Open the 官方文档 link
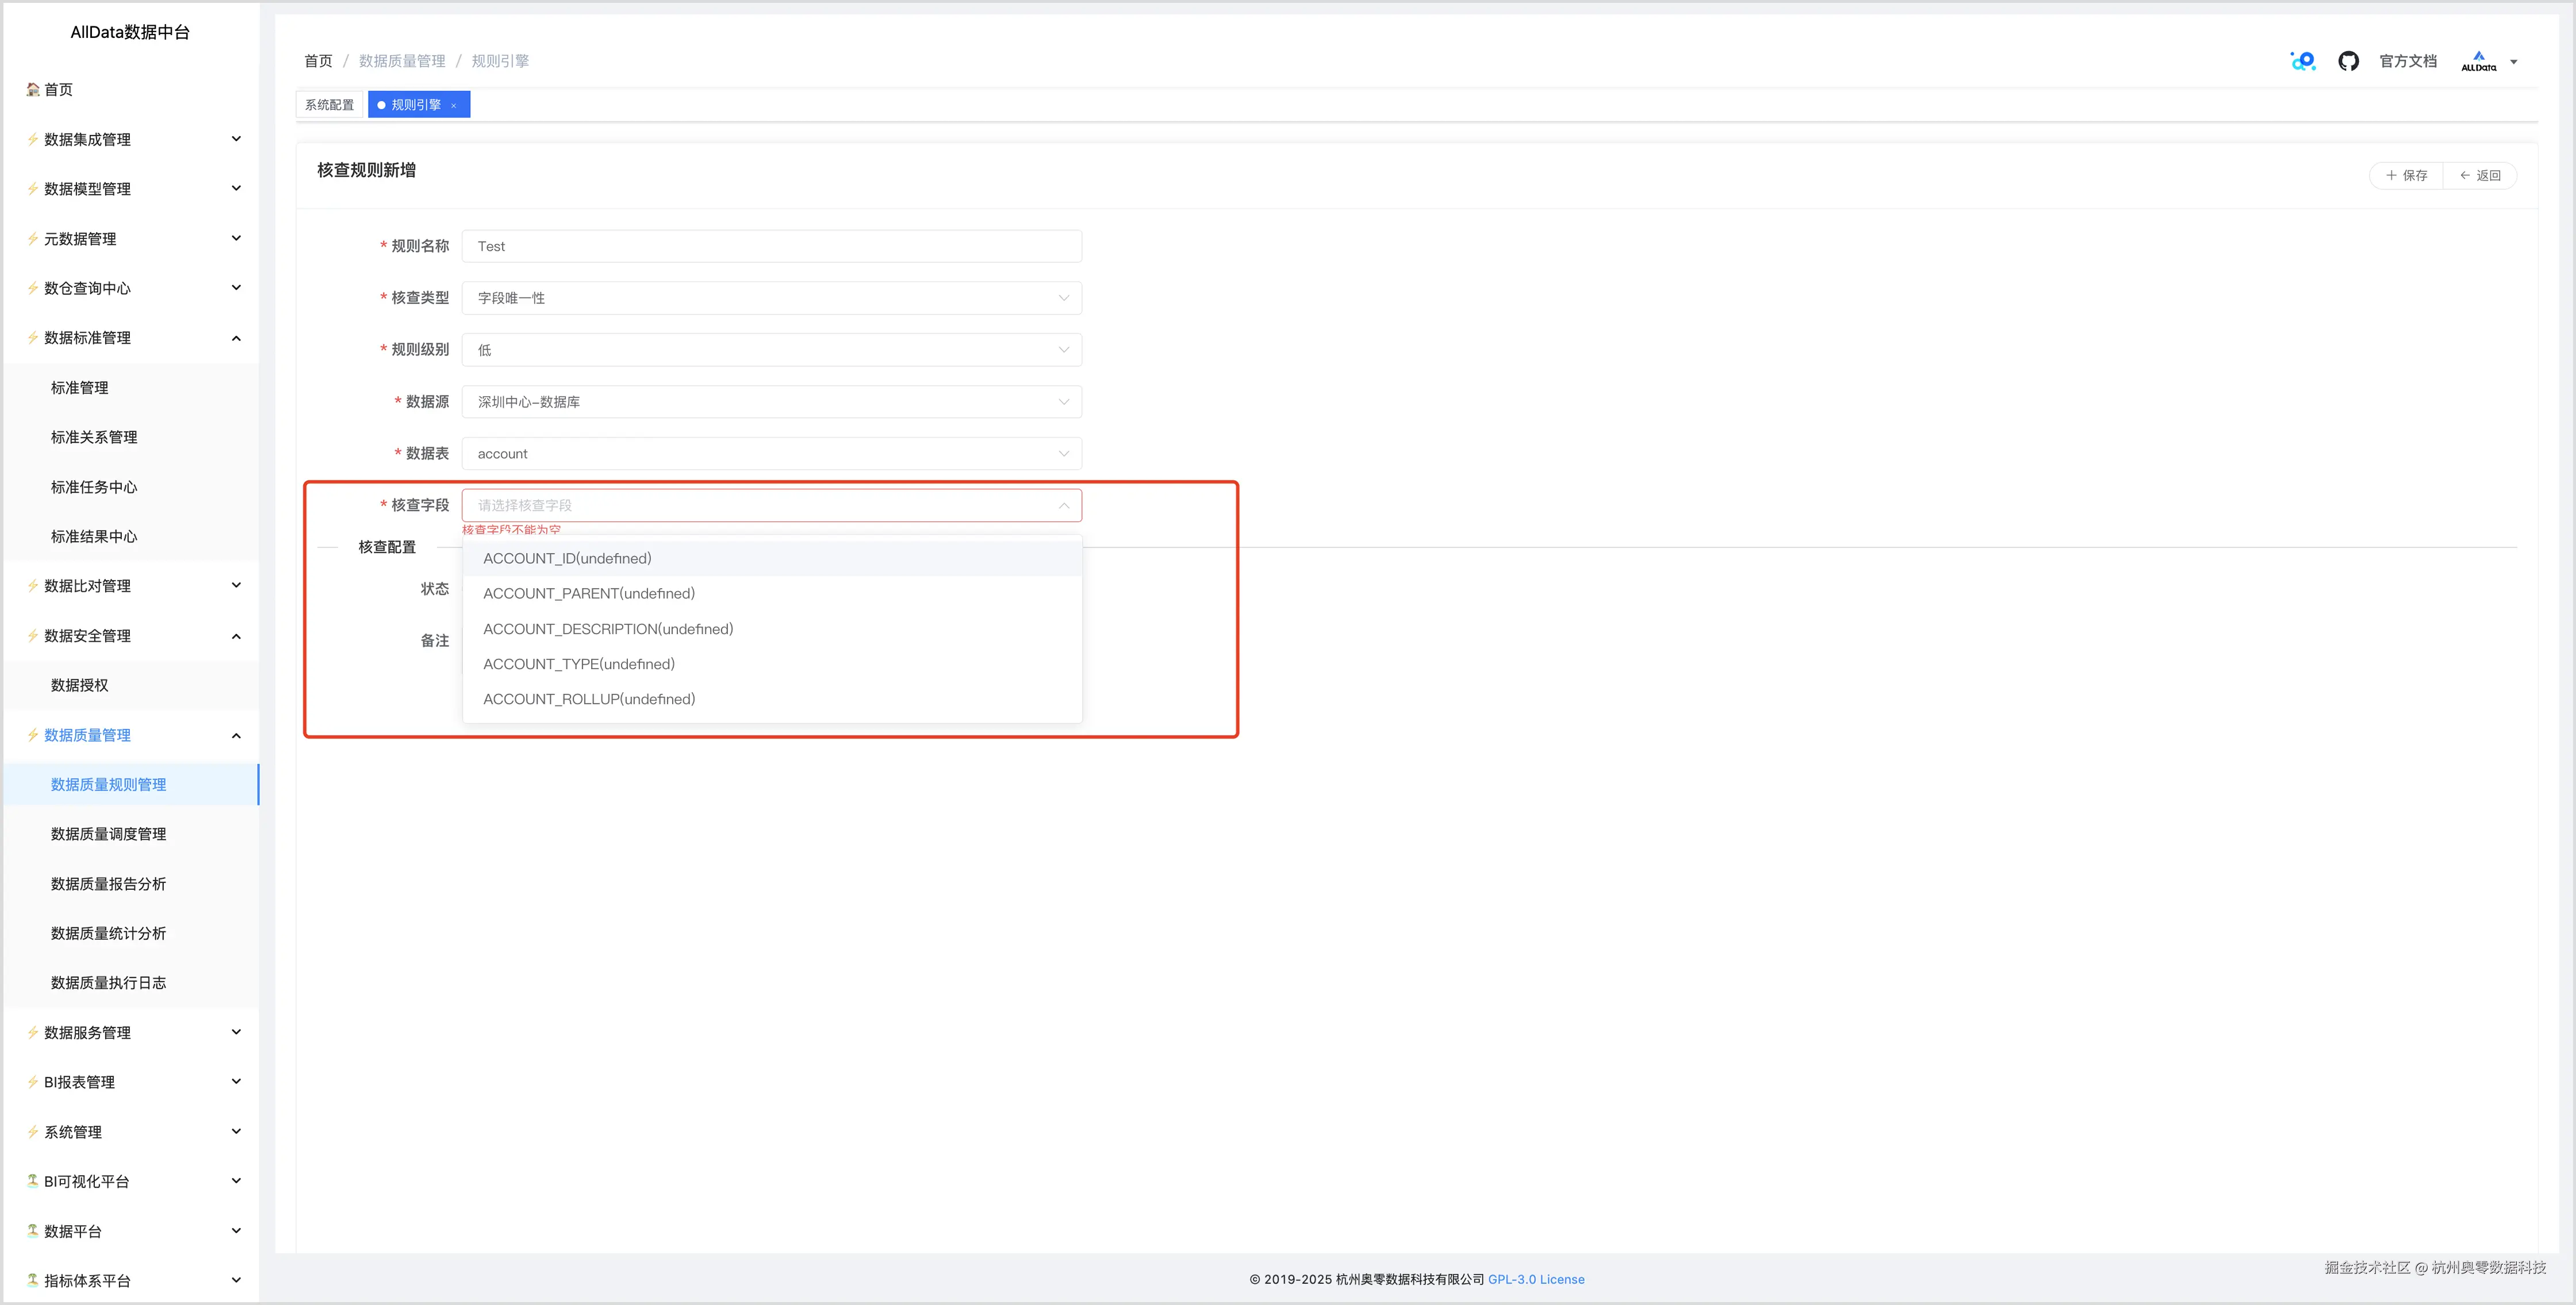2576x1305 pixels. pos(2408,61)
